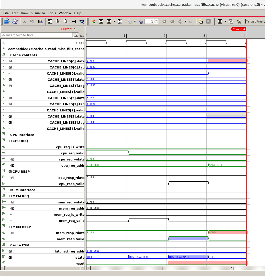Increment the cycle count spinner up arrow
This screenshot has height=276, width=265.
156,20
